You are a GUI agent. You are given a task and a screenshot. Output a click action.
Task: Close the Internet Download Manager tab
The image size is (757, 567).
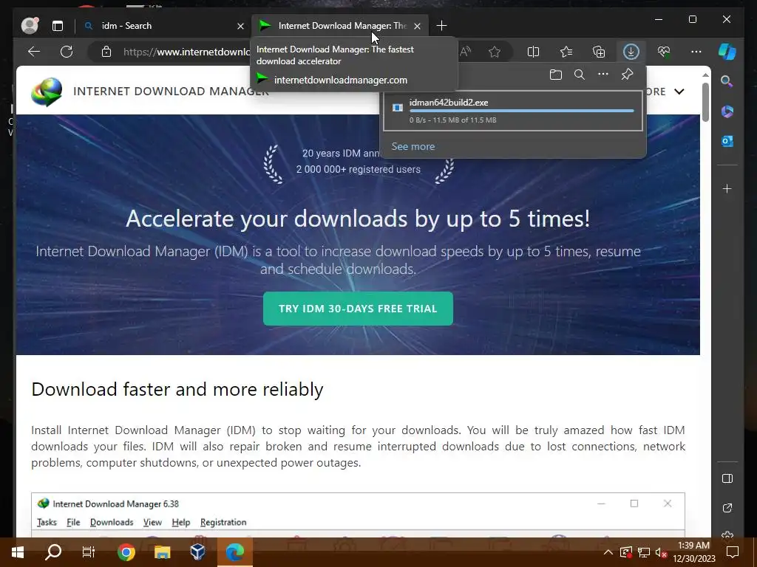click(417, 26)
